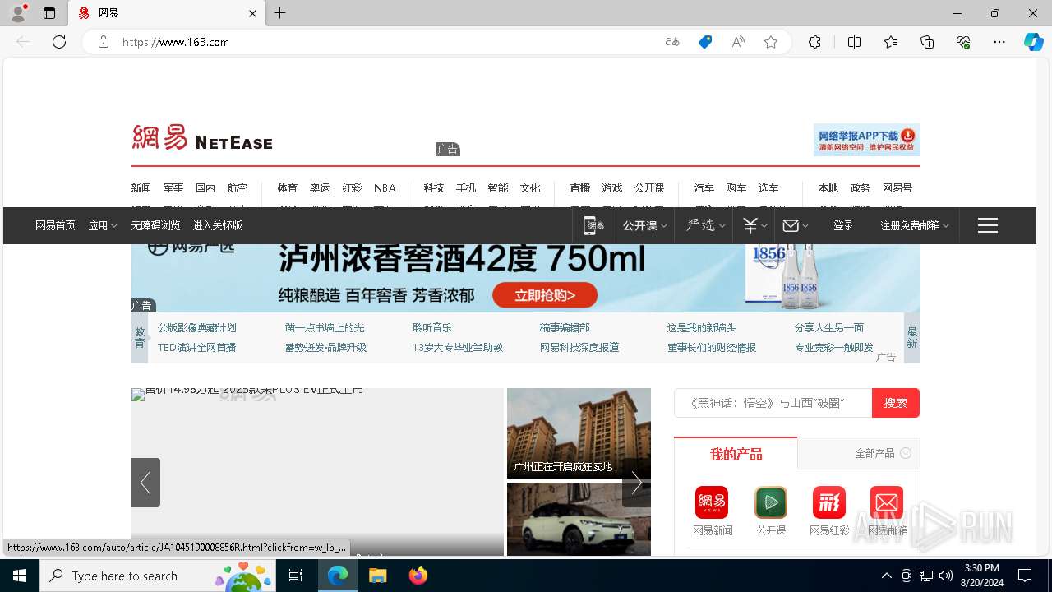
Task: Open NBA section link
Action: (385, 188)
